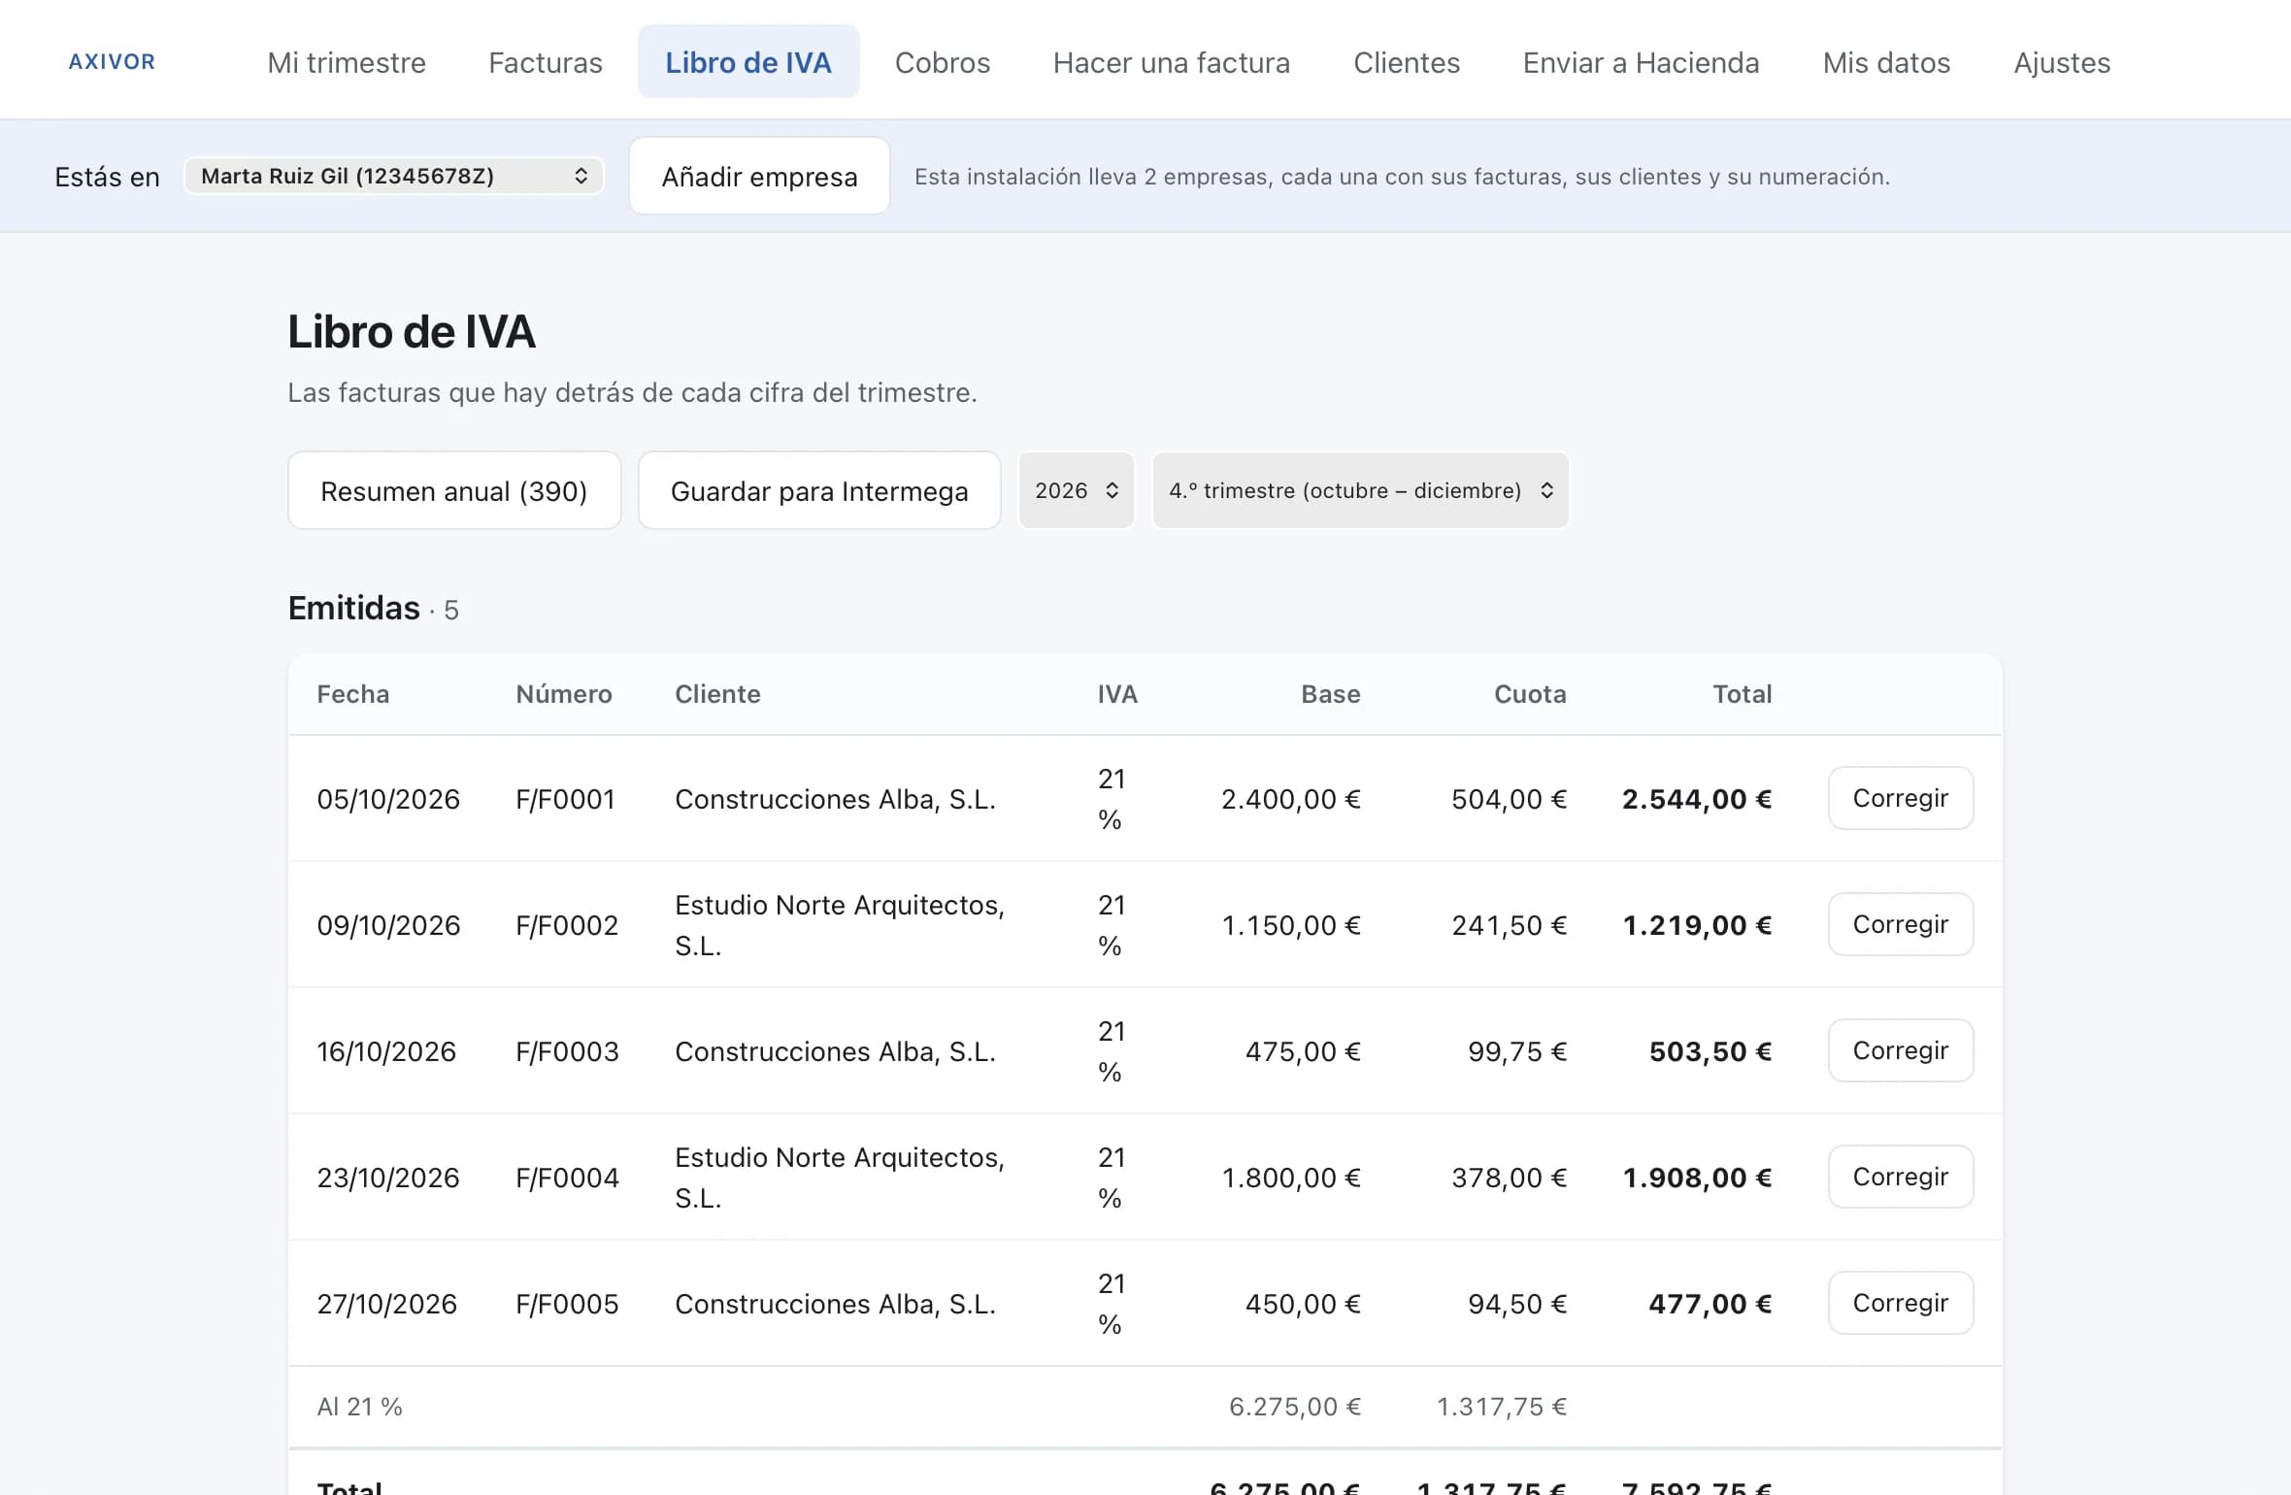Click the Cuota column header
This screenshot has height=1495, width=2291.
pyautogui.click(x=1530, y=694)
